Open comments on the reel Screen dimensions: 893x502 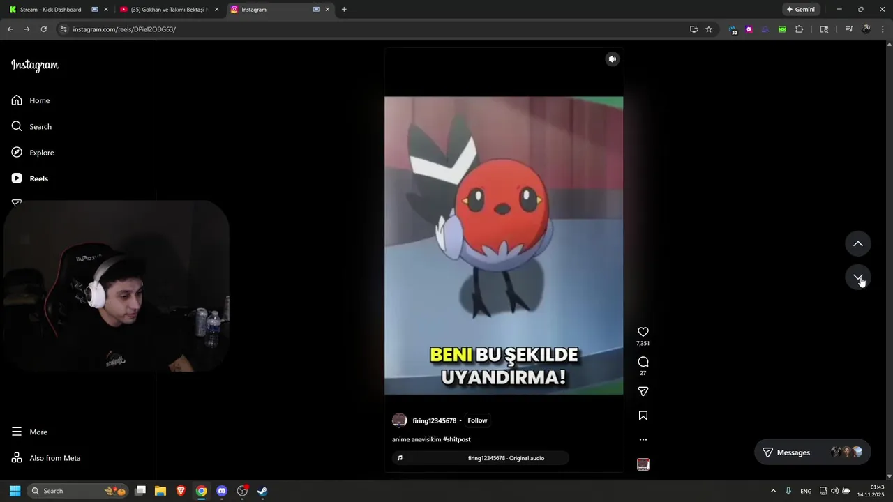point(643,362)
